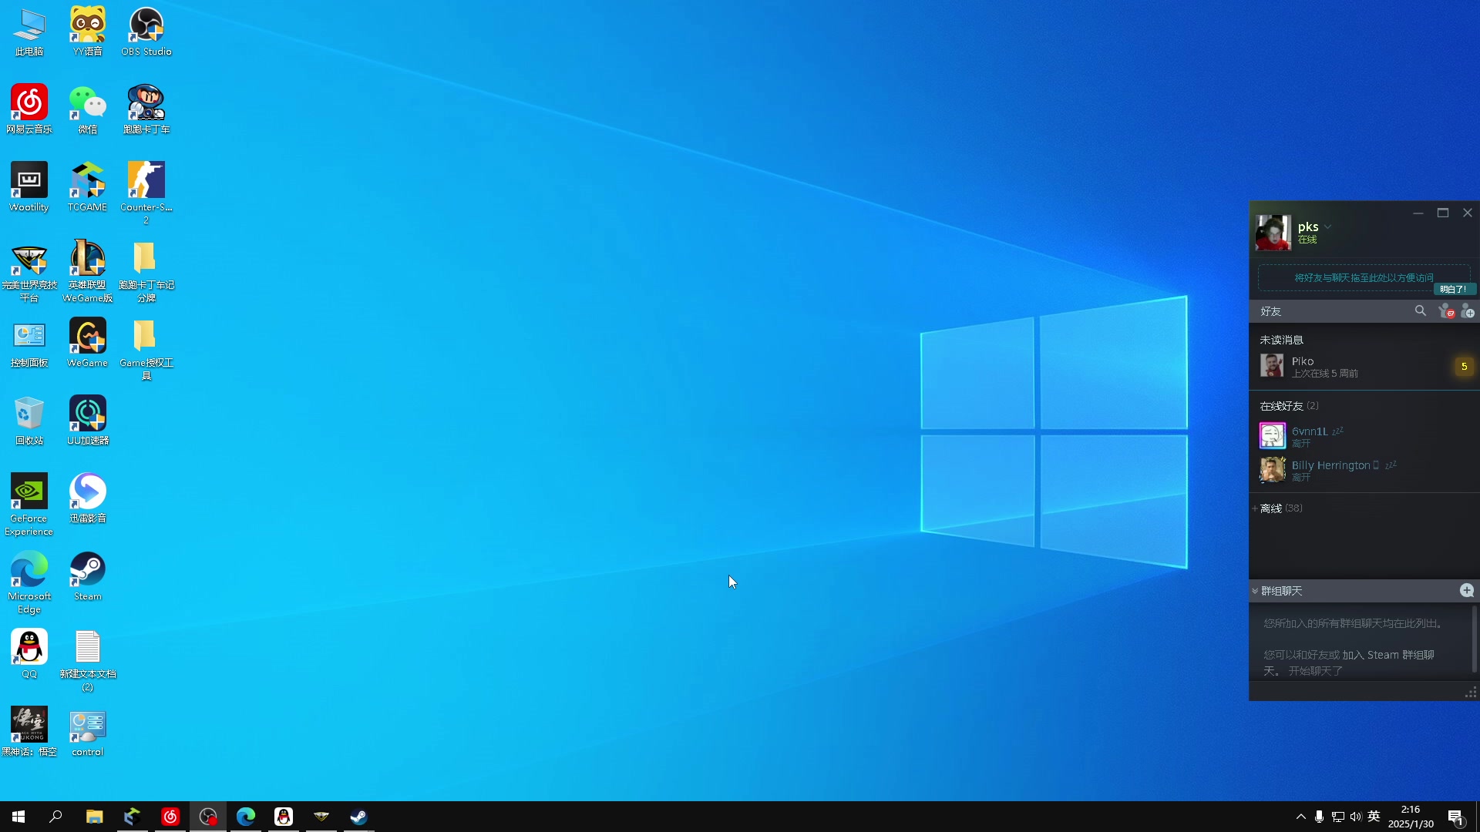Screen dimensions: 1480x832
Task: Toggle the 英 input method indicator
Action: 1374,817
